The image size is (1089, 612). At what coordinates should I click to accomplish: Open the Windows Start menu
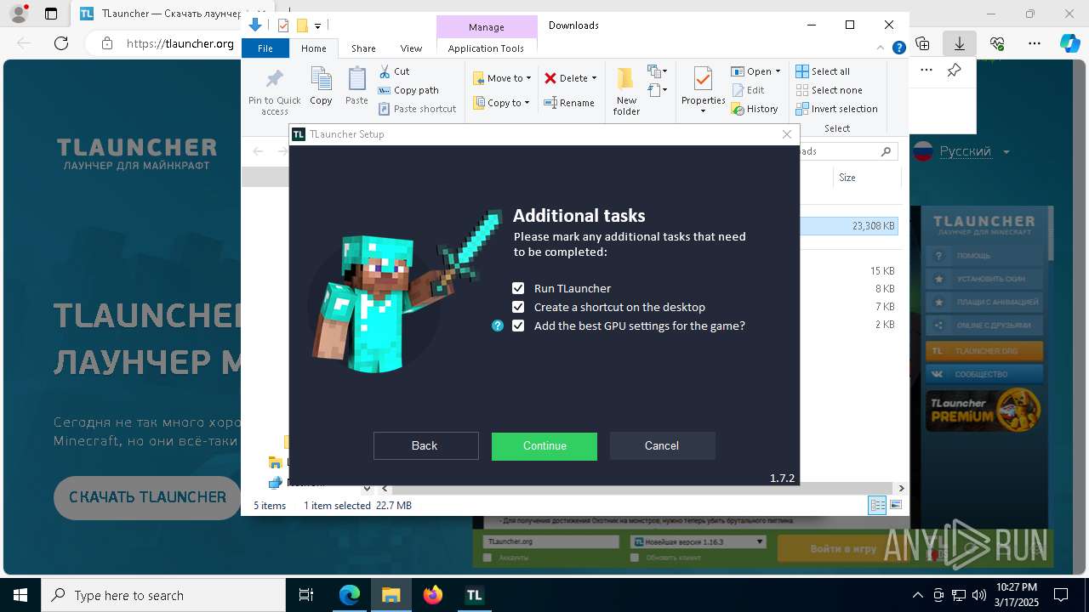(20, 595)
